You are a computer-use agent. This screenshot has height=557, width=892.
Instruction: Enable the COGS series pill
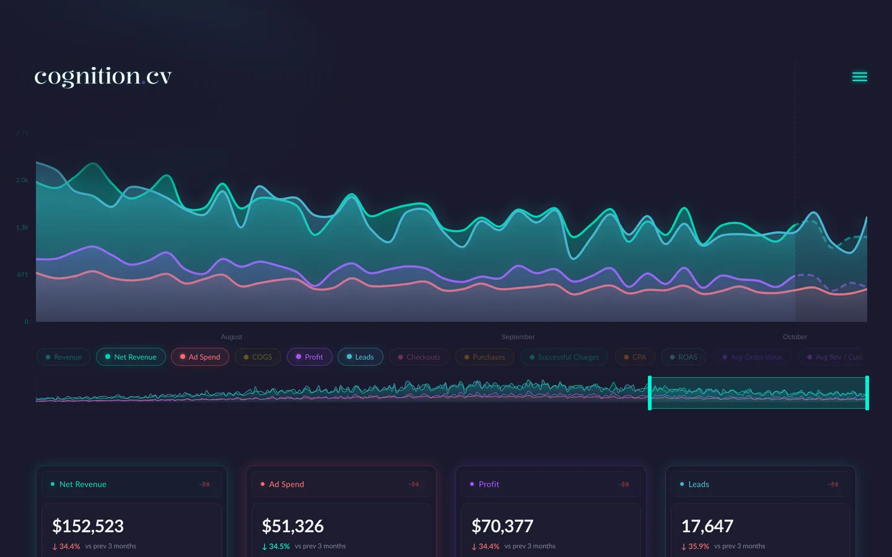pos(258,357)
